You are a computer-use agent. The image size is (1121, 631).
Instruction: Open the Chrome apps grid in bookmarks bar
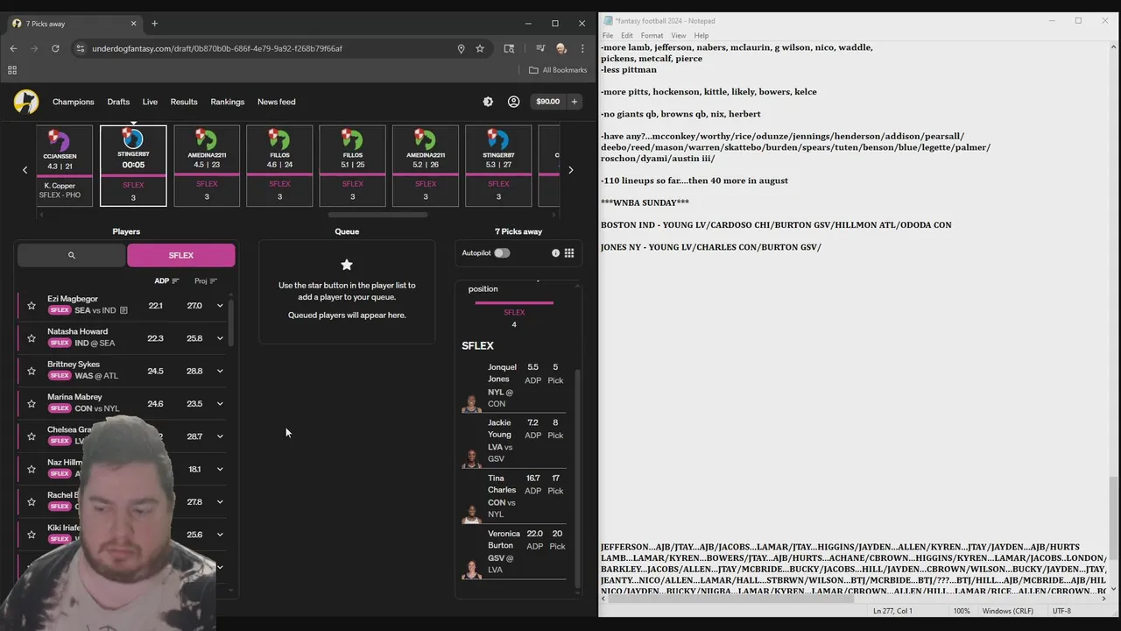click(x=12, y=70)
